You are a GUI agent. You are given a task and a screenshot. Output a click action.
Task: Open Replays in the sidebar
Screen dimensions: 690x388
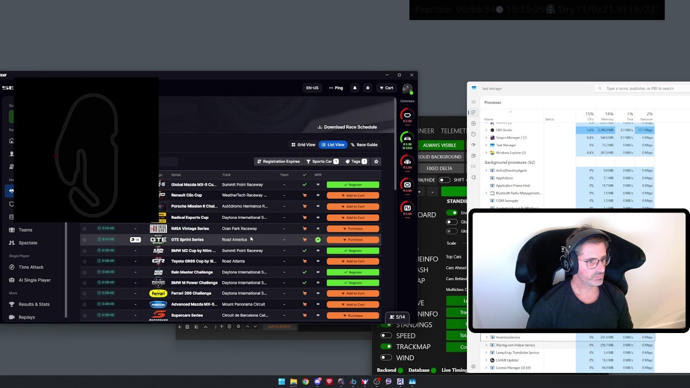[x=26, y=317]
